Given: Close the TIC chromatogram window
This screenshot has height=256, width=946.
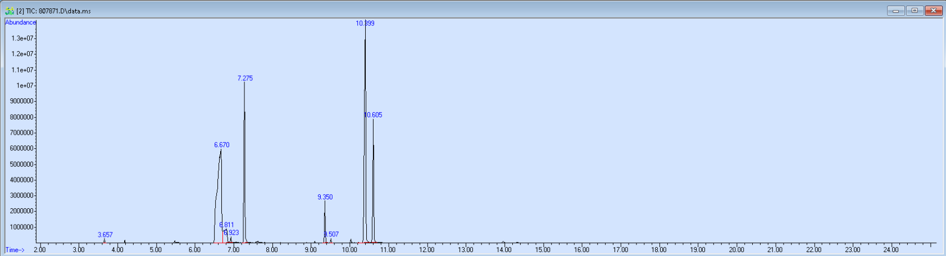Looking at the screenshot, I should pyautogui.click(x=934, y=11).
